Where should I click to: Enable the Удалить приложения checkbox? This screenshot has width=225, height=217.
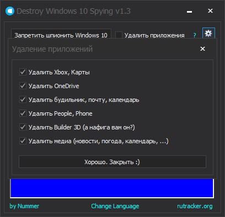119,35
